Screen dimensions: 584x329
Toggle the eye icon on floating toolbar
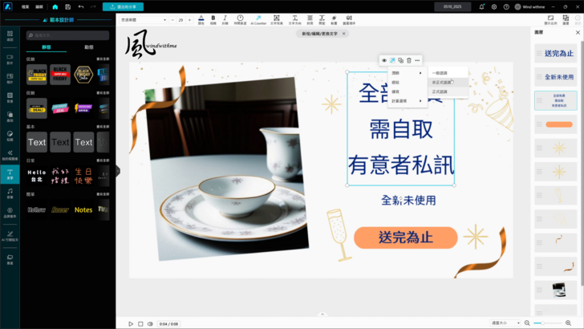[384, 60]
